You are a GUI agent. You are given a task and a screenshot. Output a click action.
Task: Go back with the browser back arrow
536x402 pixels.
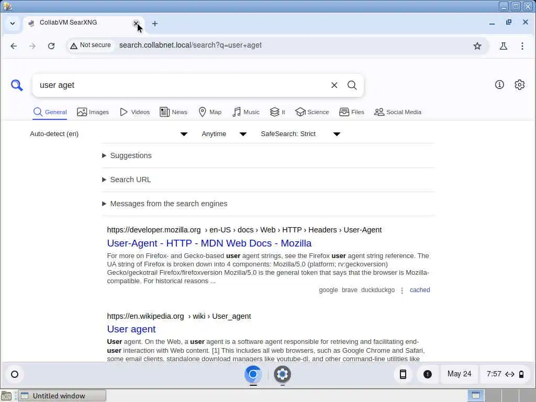point(14,46)
